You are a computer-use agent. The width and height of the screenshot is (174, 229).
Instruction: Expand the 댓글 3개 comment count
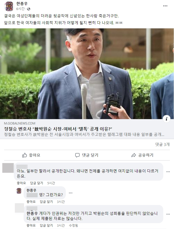point(162,144)
